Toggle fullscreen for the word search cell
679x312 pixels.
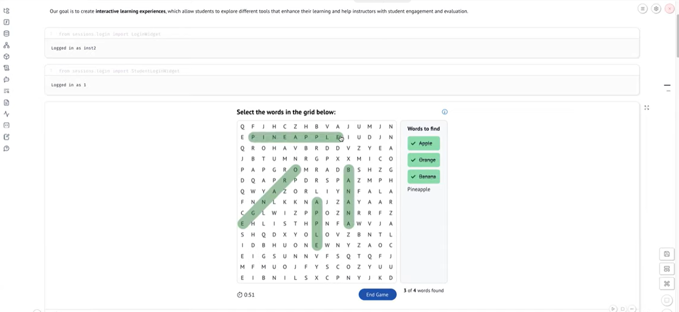coord(647,108)
